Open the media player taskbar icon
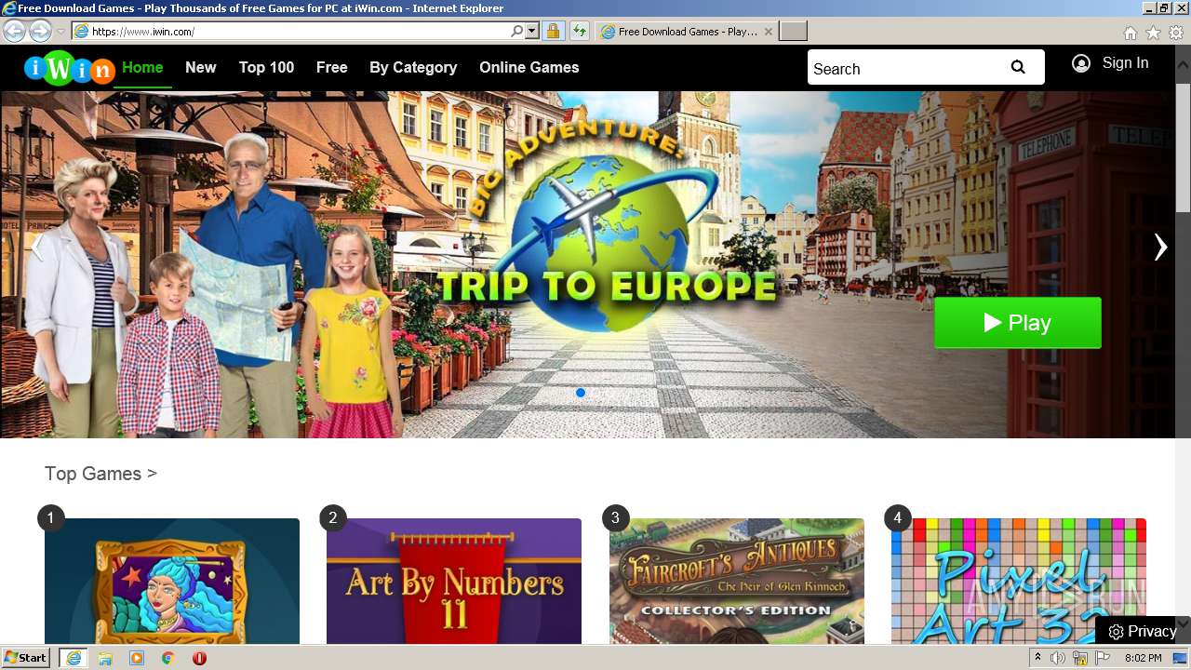 click(137, 658)
